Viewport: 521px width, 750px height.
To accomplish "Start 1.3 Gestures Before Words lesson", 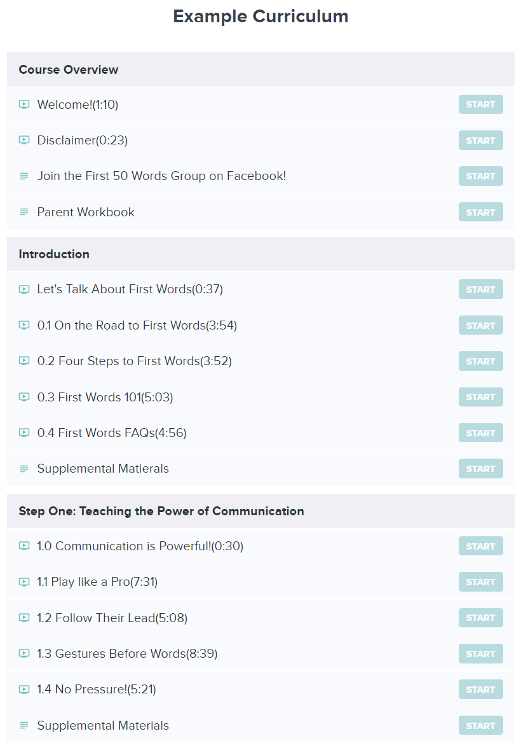I will point(480,654).
